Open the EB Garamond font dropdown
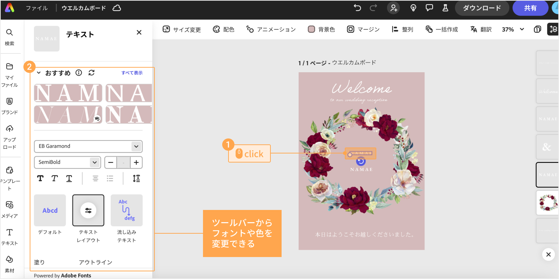The width and height of the screenshot is (559, 279). tap(88, 146)
